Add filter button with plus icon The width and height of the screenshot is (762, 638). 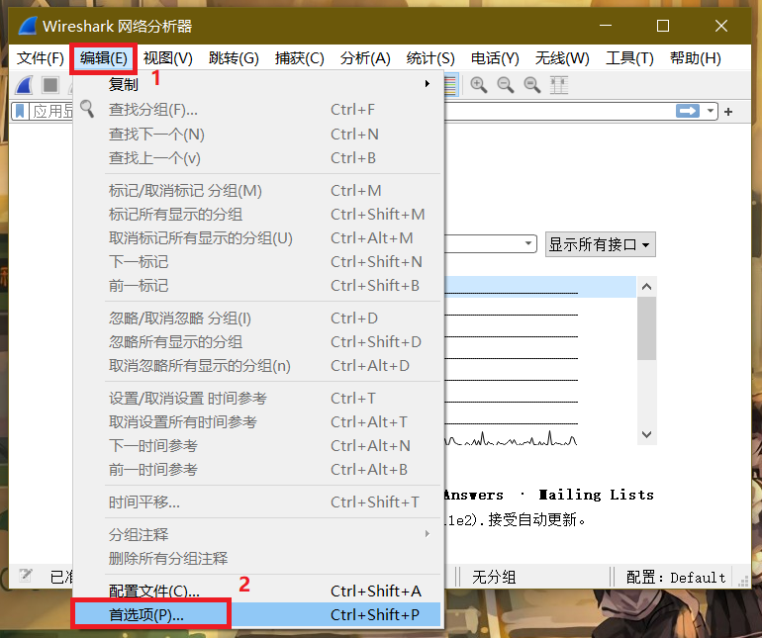pyautogui.click(x=729, y=112)
